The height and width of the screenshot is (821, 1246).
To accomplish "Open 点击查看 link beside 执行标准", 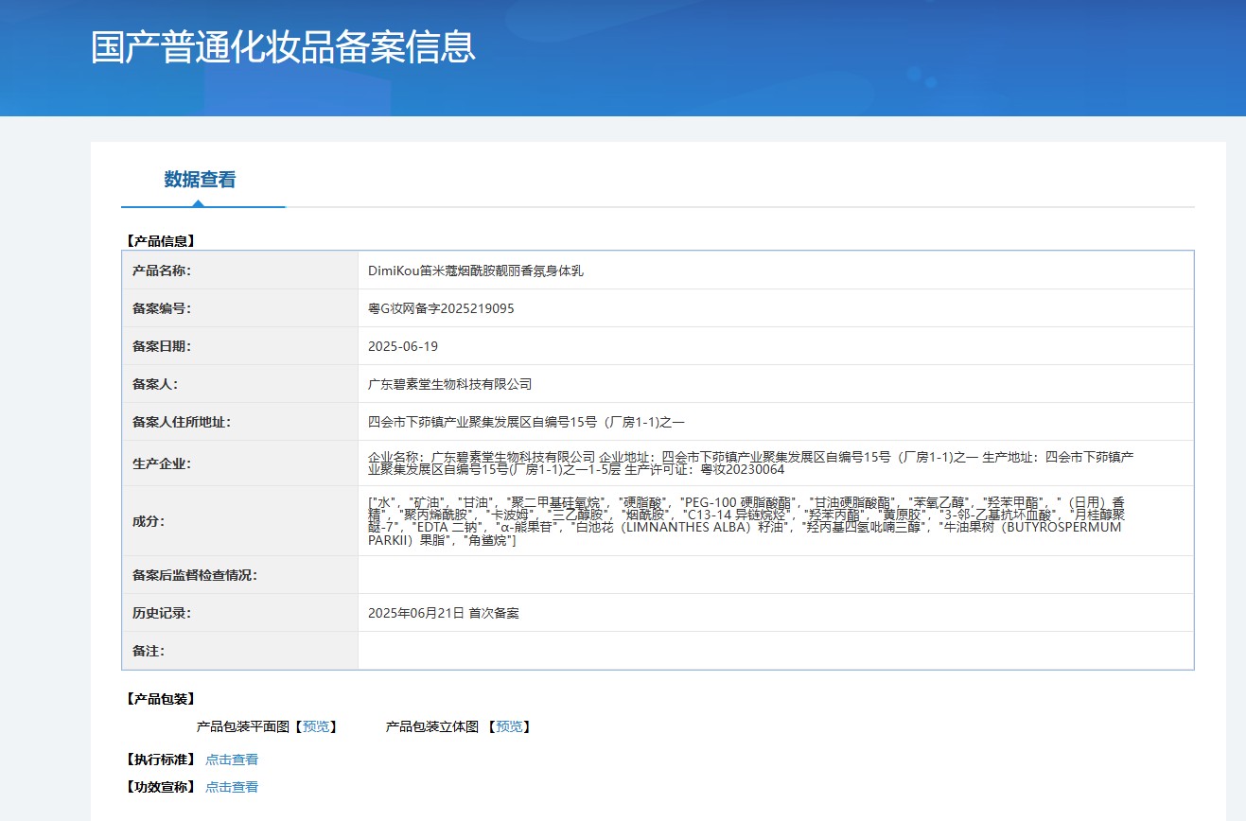I will coord(232,760).
